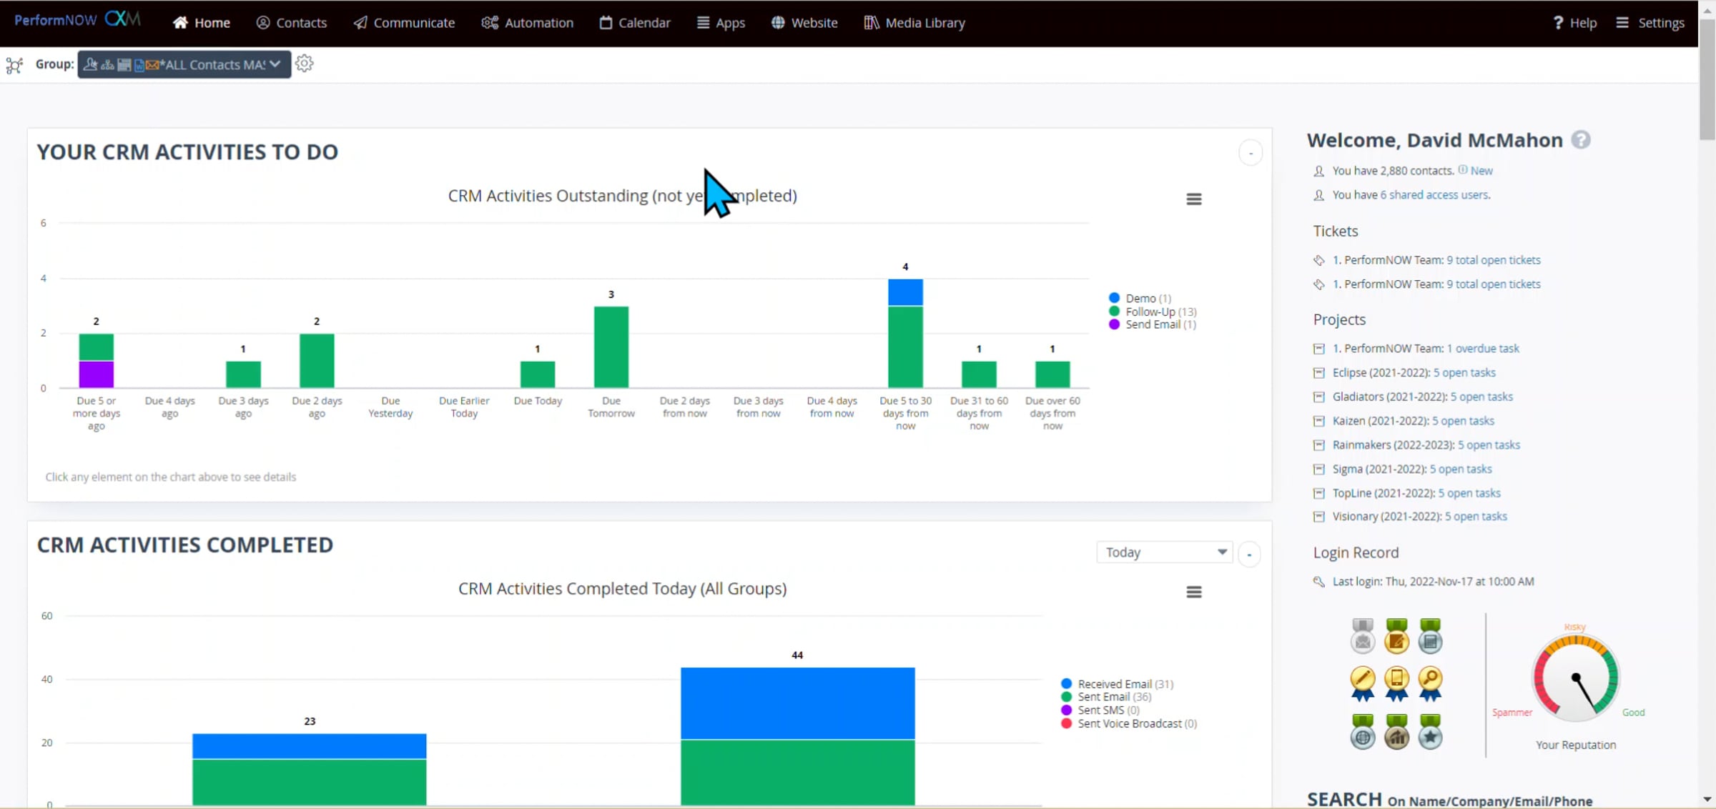Collapse the CRM Activities To Do panel
Screen dimensions: 1716x809
(1250, 153)
